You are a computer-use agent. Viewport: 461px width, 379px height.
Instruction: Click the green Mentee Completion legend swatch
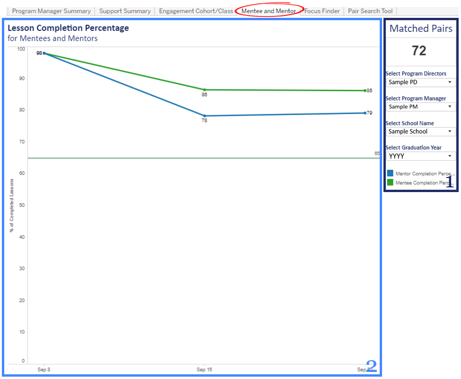click(390, 182)
